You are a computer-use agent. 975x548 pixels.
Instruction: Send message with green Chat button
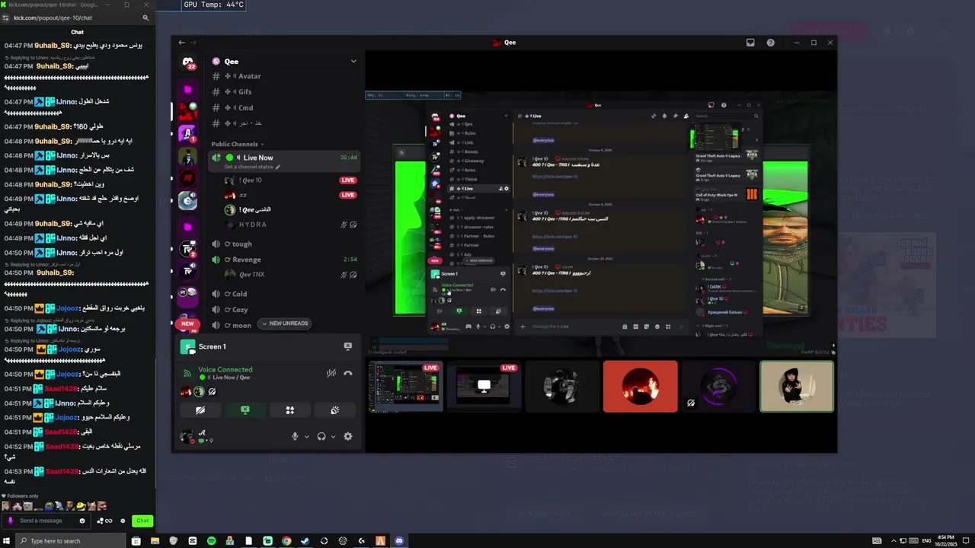pyautogui.click(x=142, y=521)
